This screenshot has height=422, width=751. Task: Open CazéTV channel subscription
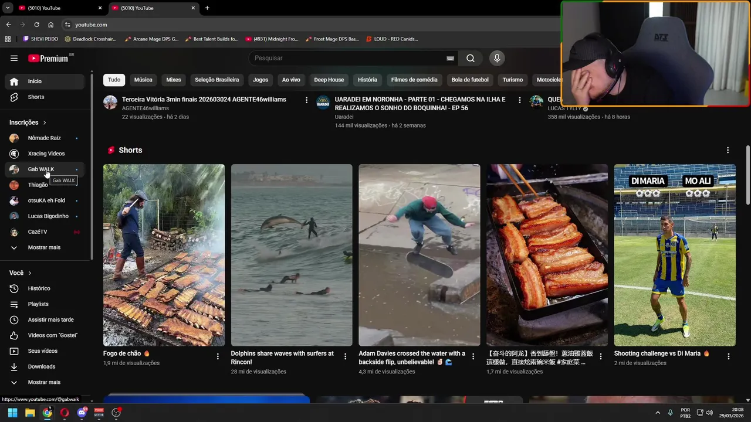[45, 232]
